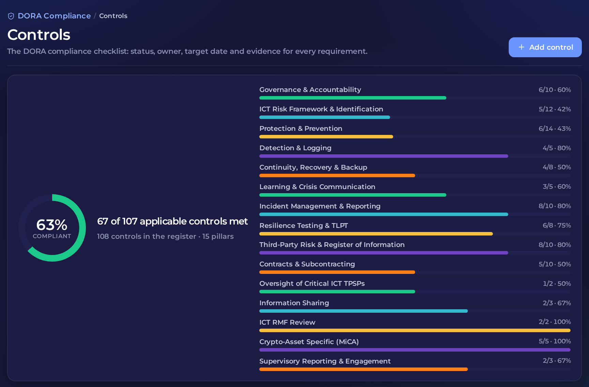Click the Controls page heading

click(x=39, y=35)
